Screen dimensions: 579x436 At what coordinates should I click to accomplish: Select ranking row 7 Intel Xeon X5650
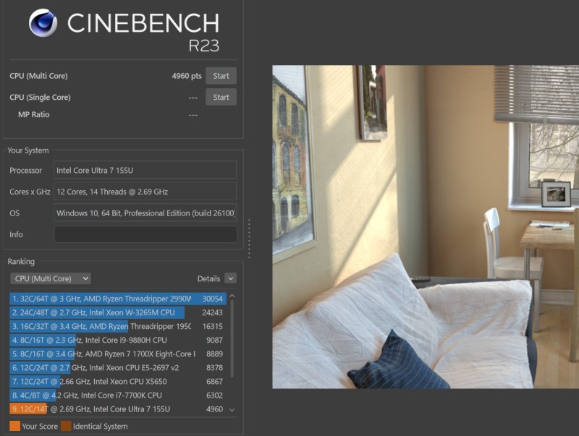[x=118, y=381]
